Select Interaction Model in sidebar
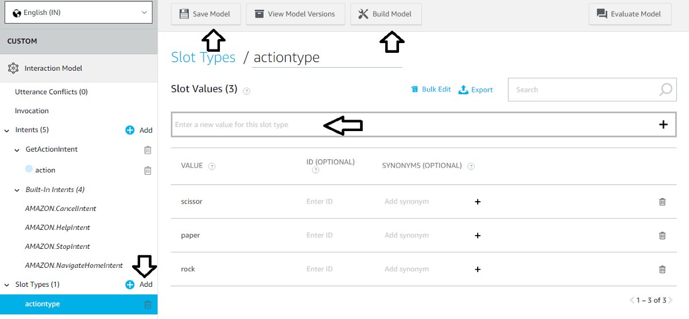 [53, 68]
